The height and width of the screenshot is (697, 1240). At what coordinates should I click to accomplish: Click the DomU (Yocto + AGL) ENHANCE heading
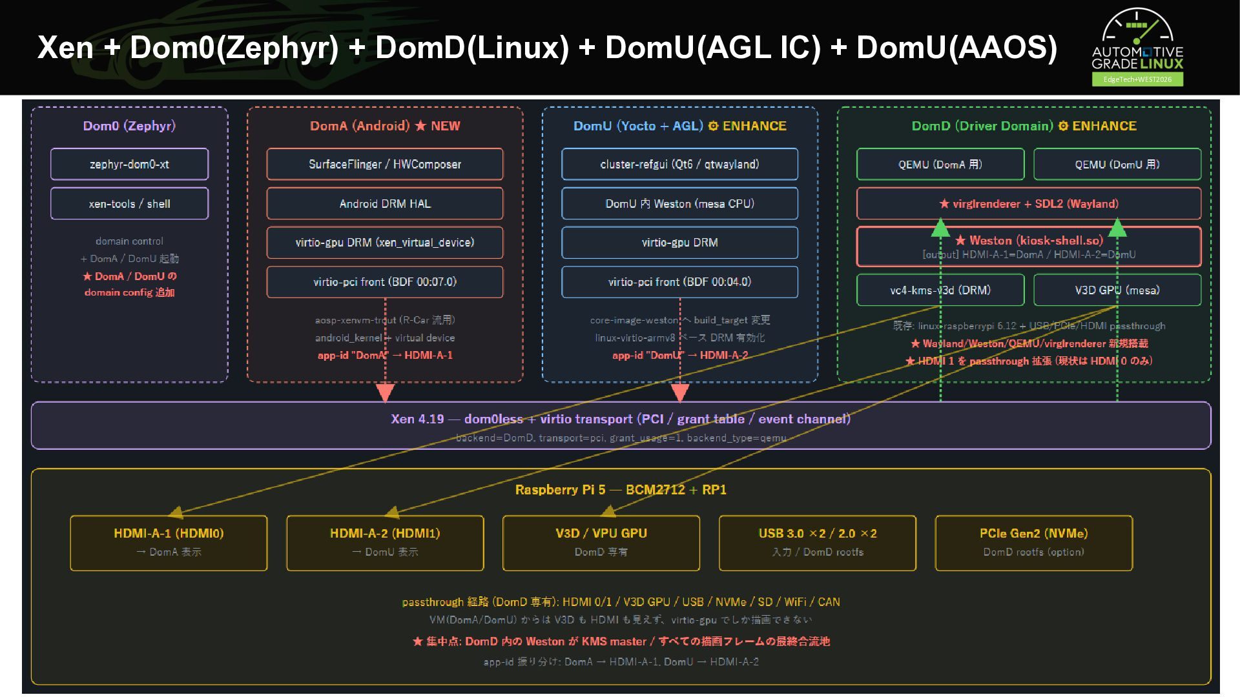[679, 126]
